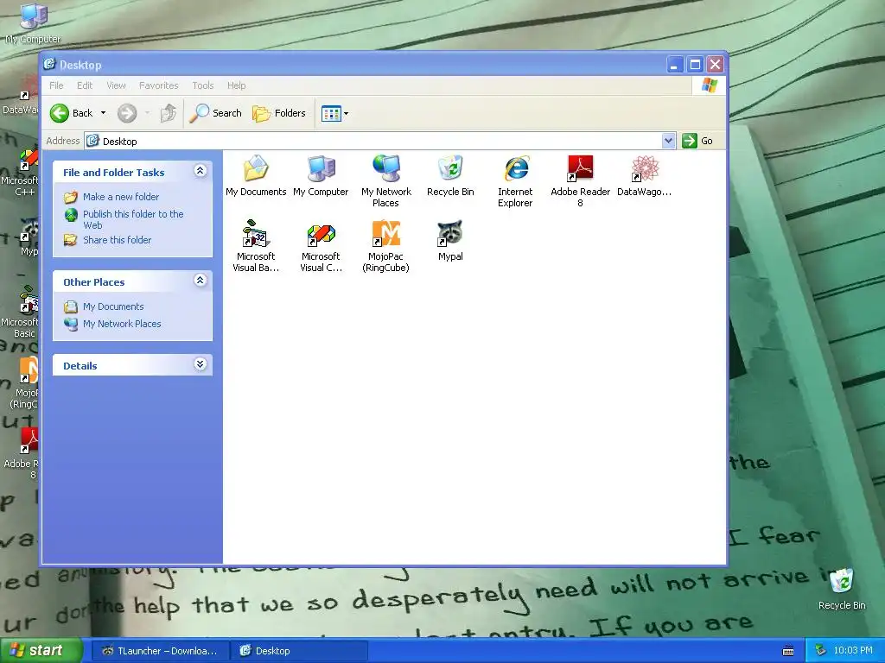Image resolution: width=885 pixels, height=663 pixels.
Task: Open the View menu
Action: tap(117, 85)
